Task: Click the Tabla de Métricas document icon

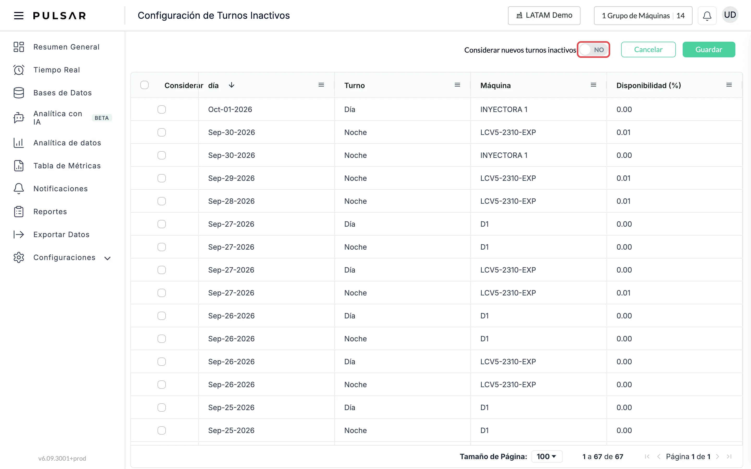Action: (19, 166)
